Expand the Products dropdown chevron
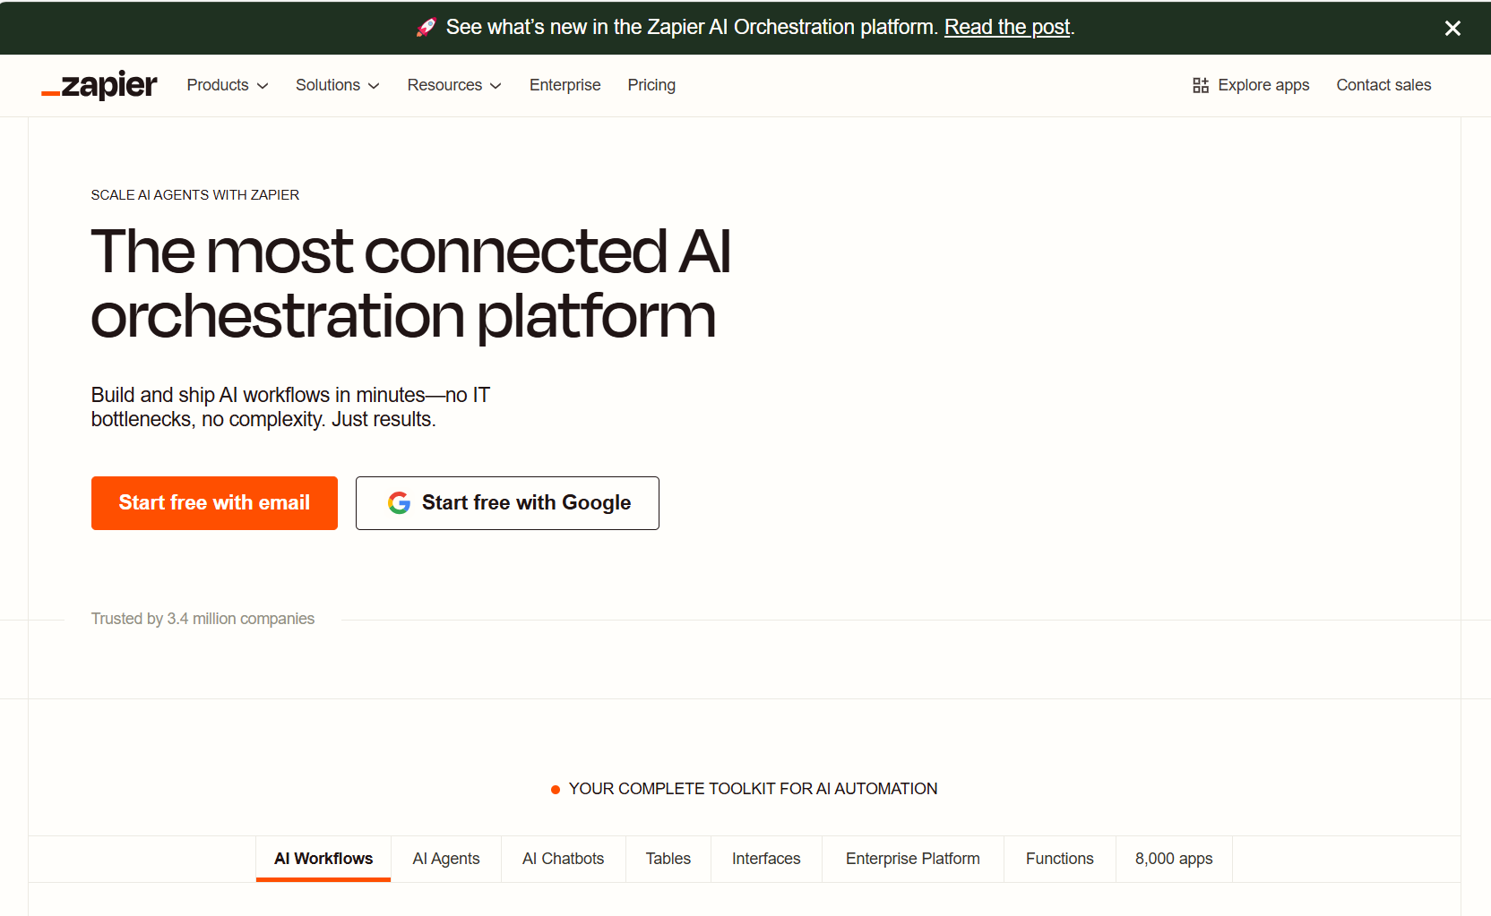1491x916 pixels. (263, 86)
